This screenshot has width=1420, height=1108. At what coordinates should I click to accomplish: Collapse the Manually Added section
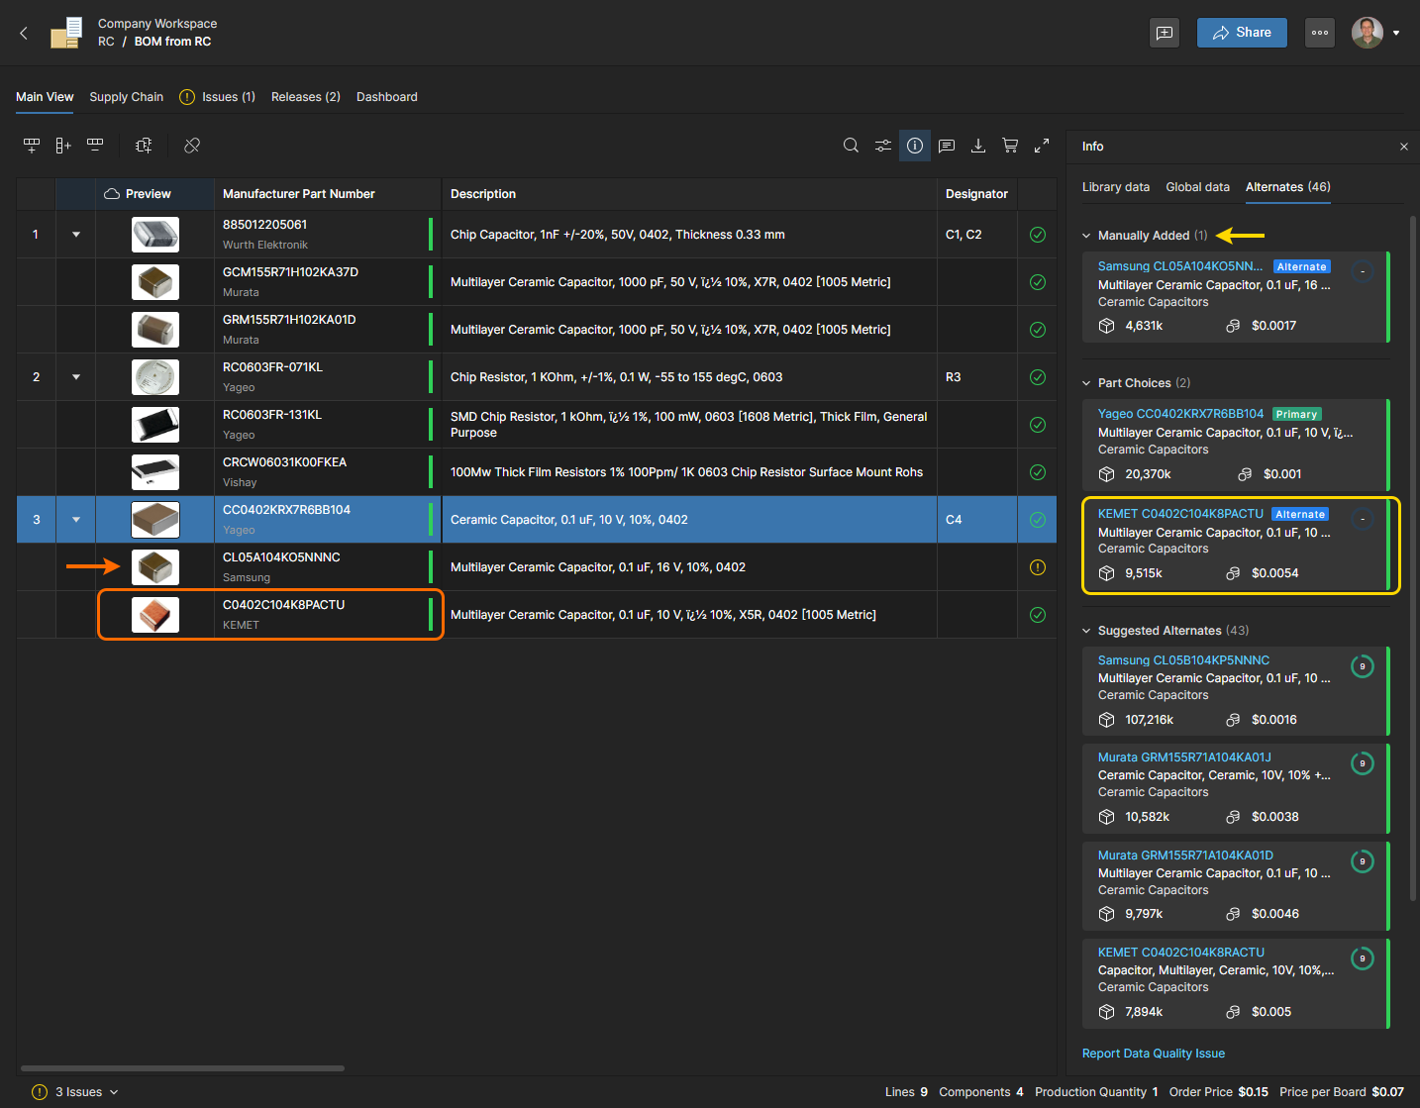[x=1086, y=236]
